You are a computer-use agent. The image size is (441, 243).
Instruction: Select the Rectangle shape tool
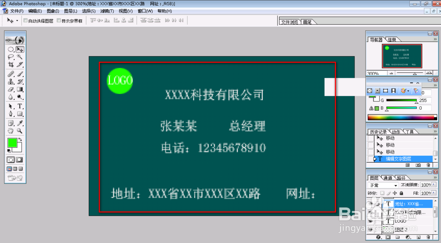(20, 114)
